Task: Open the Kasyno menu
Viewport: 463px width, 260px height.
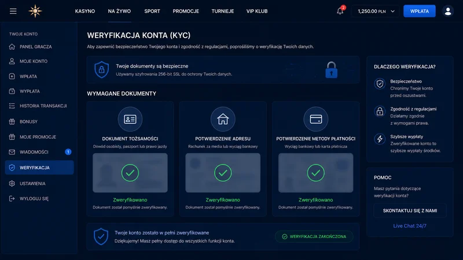Action: 85,11
